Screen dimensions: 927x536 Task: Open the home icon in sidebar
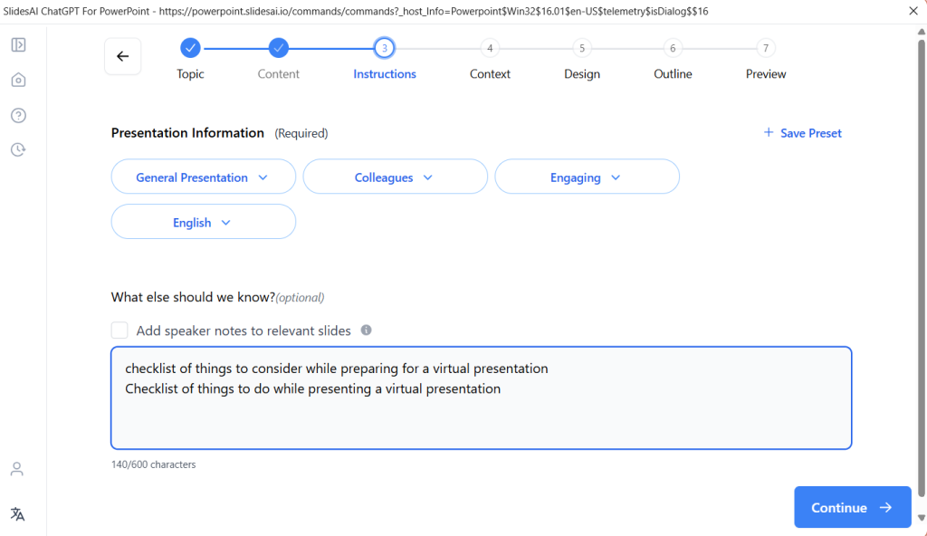coord(18,80)
